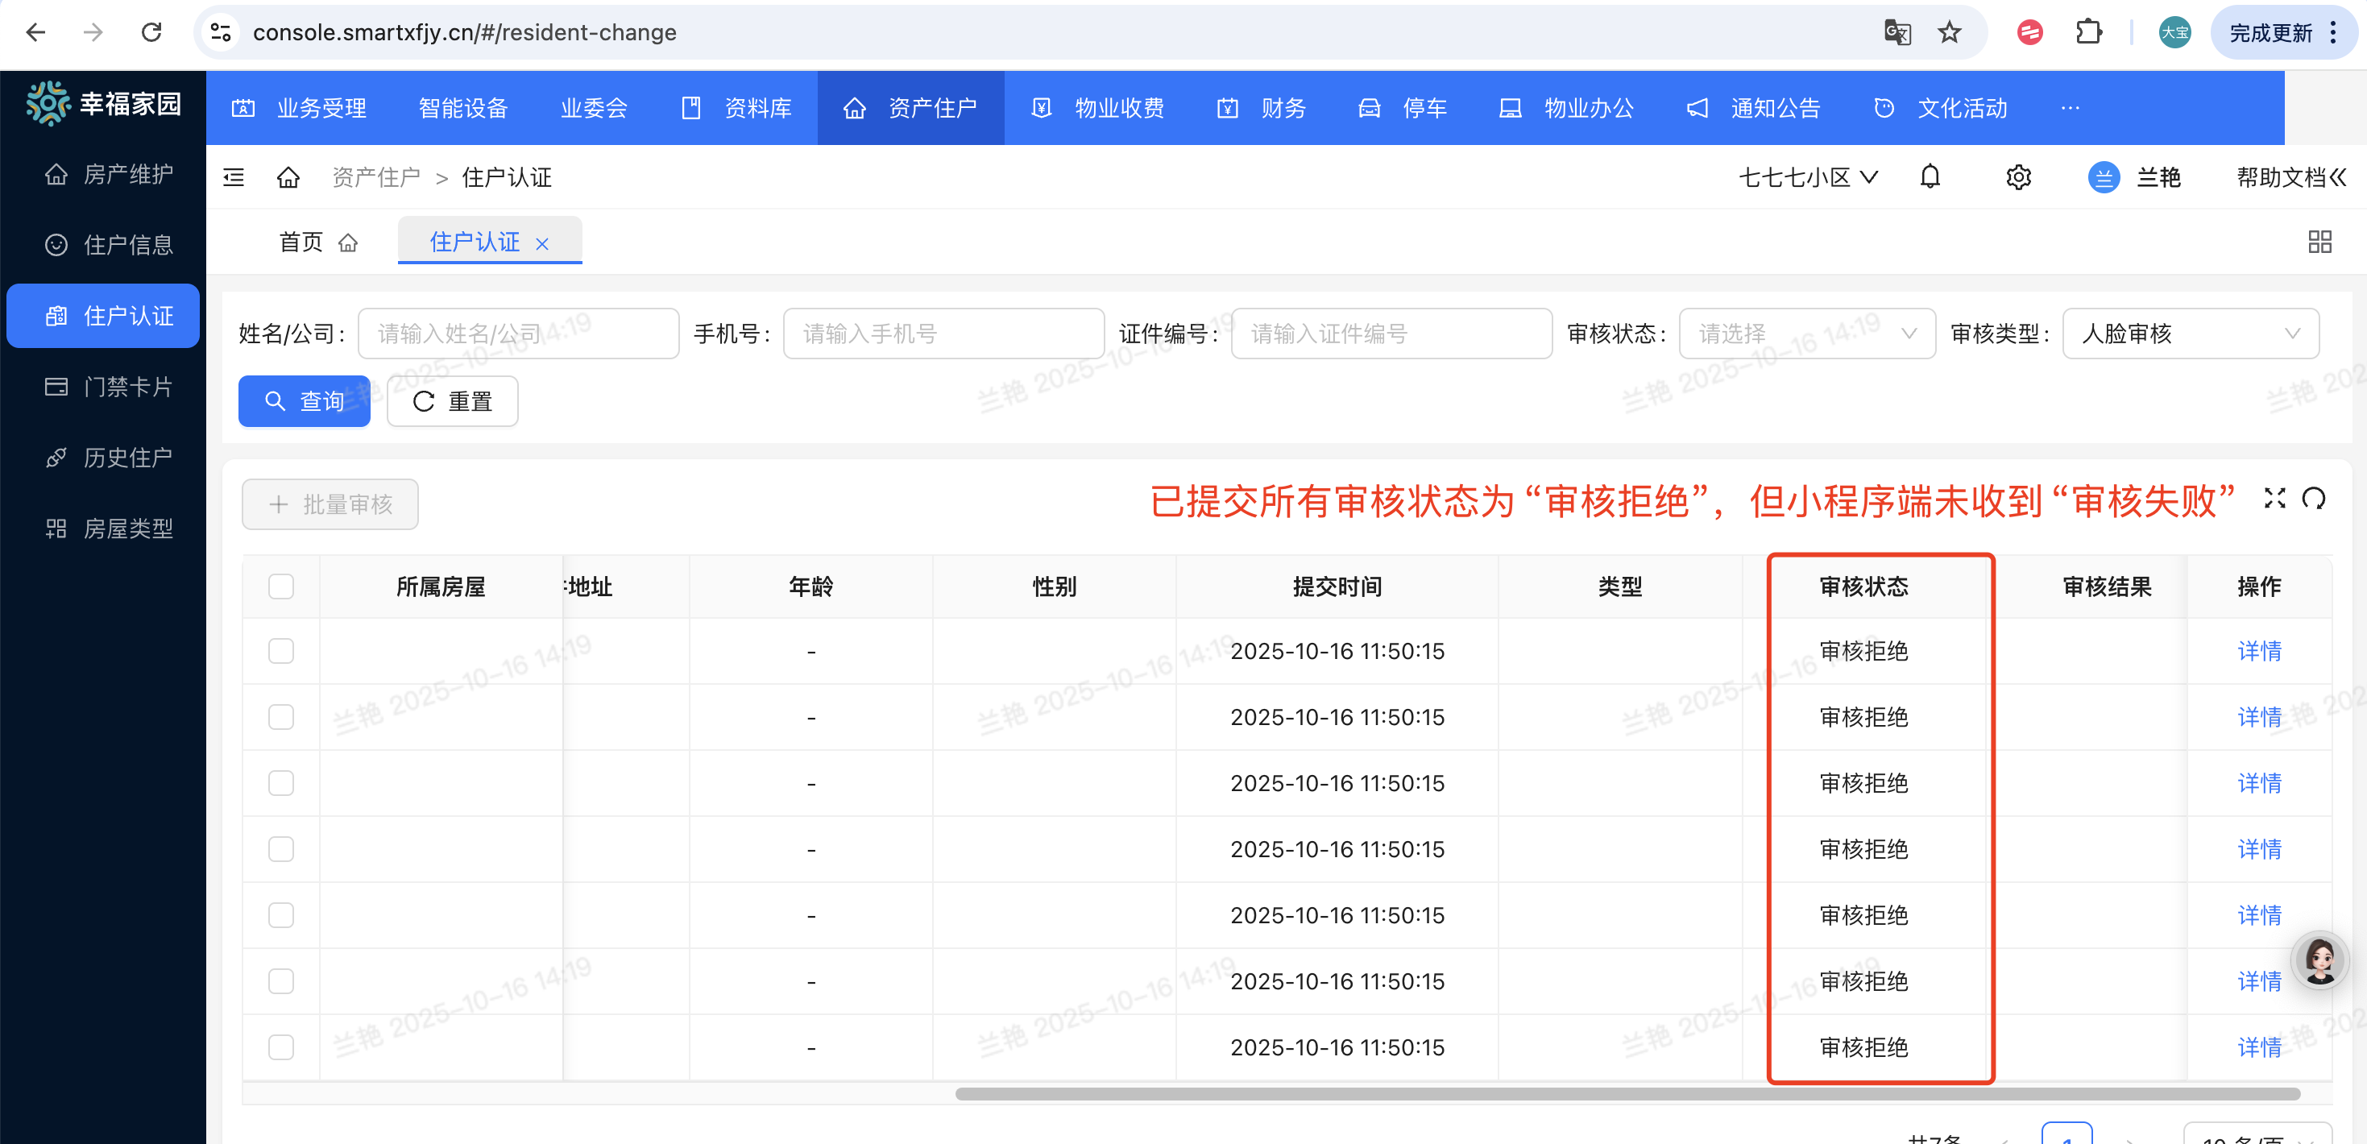Open 房屋类型 in the sidebar
Image resolution: width=2367 pixels, height=1144 pixels.
coord(103,528)
